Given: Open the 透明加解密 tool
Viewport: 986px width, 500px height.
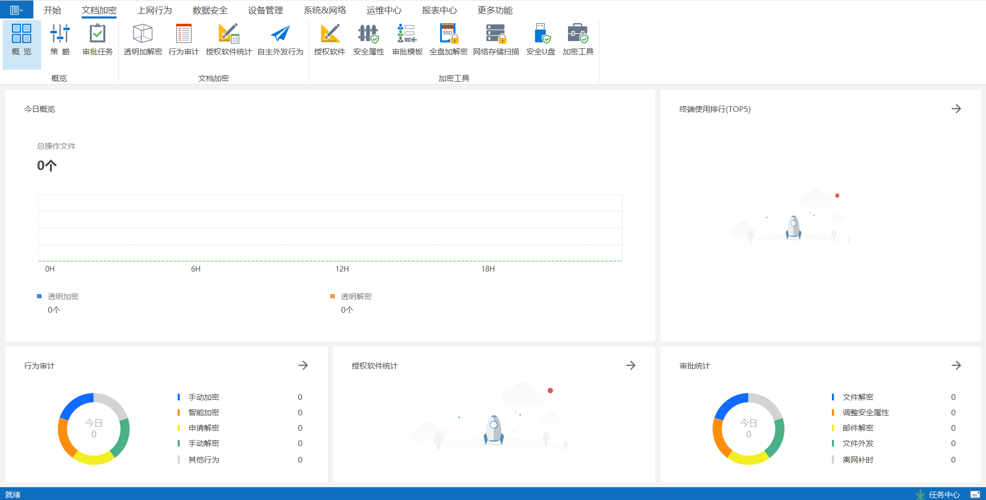Looking at the screenshot, I should point(143,40).
